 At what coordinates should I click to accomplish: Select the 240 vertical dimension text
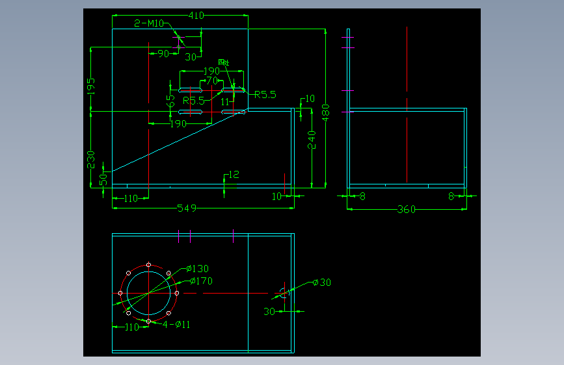312,140
